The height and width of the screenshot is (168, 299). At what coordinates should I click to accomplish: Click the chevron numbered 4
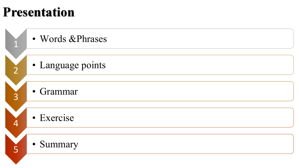[16, 123]
